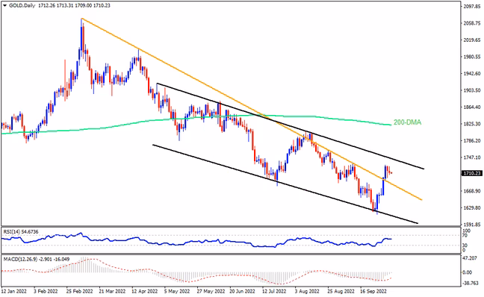Click the 1980.55 price axis label

point(472,57)
